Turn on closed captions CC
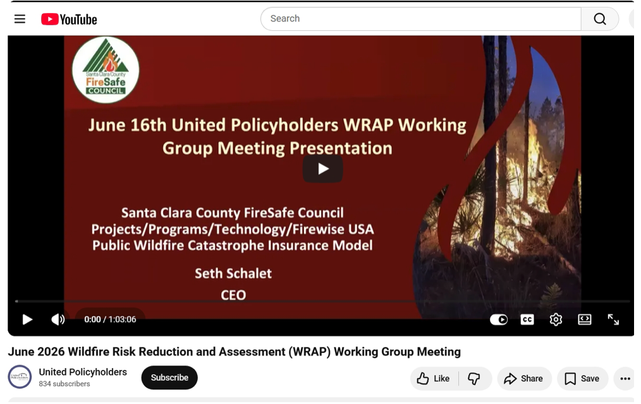This screenshot has height=404, width=641. [x=527, y=319]
